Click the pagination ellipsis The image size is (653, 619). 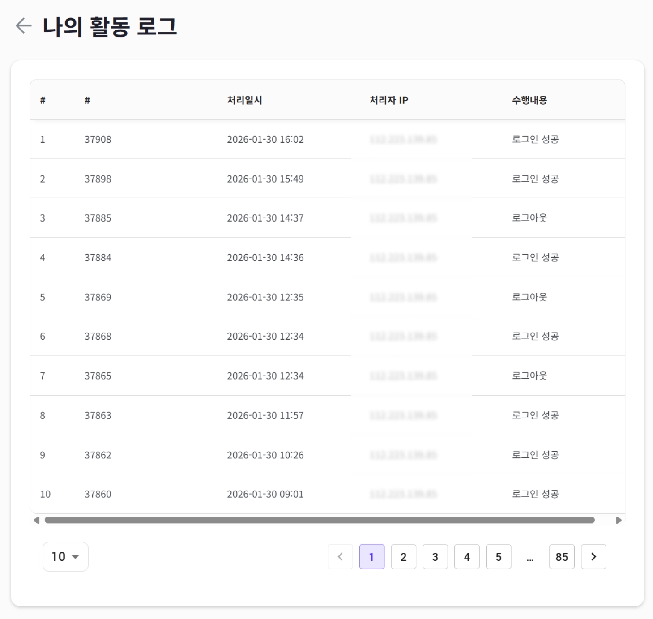point(530,558)
